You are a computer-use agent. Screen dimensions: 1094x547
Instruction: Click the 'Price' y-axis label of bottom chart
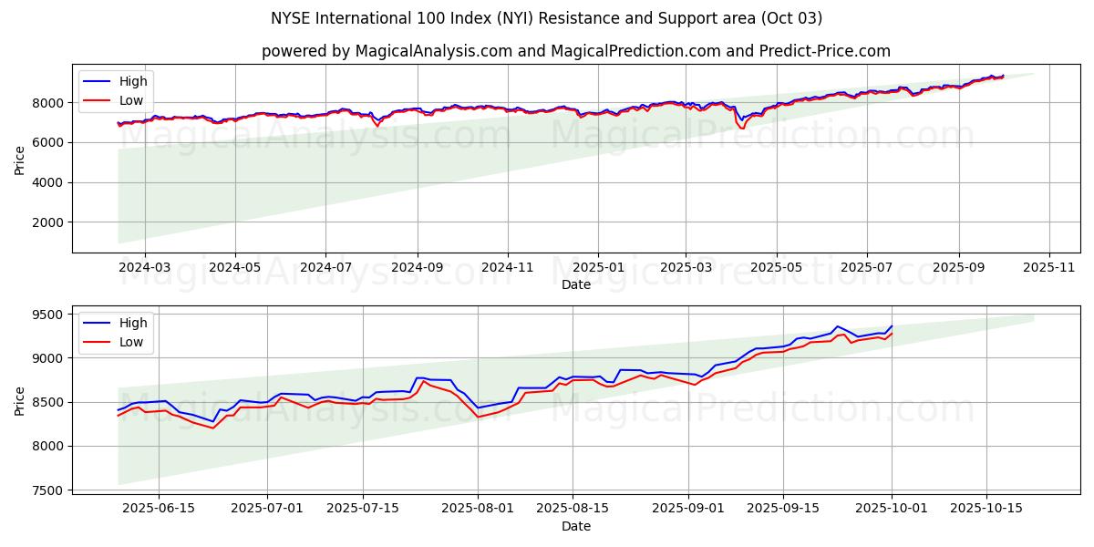[20, 400]
